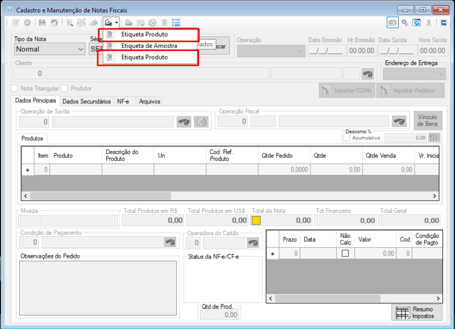Switch to the Dados Secundários tab
The width and height of the screenshot is (455, 329).
click(86, 102)
